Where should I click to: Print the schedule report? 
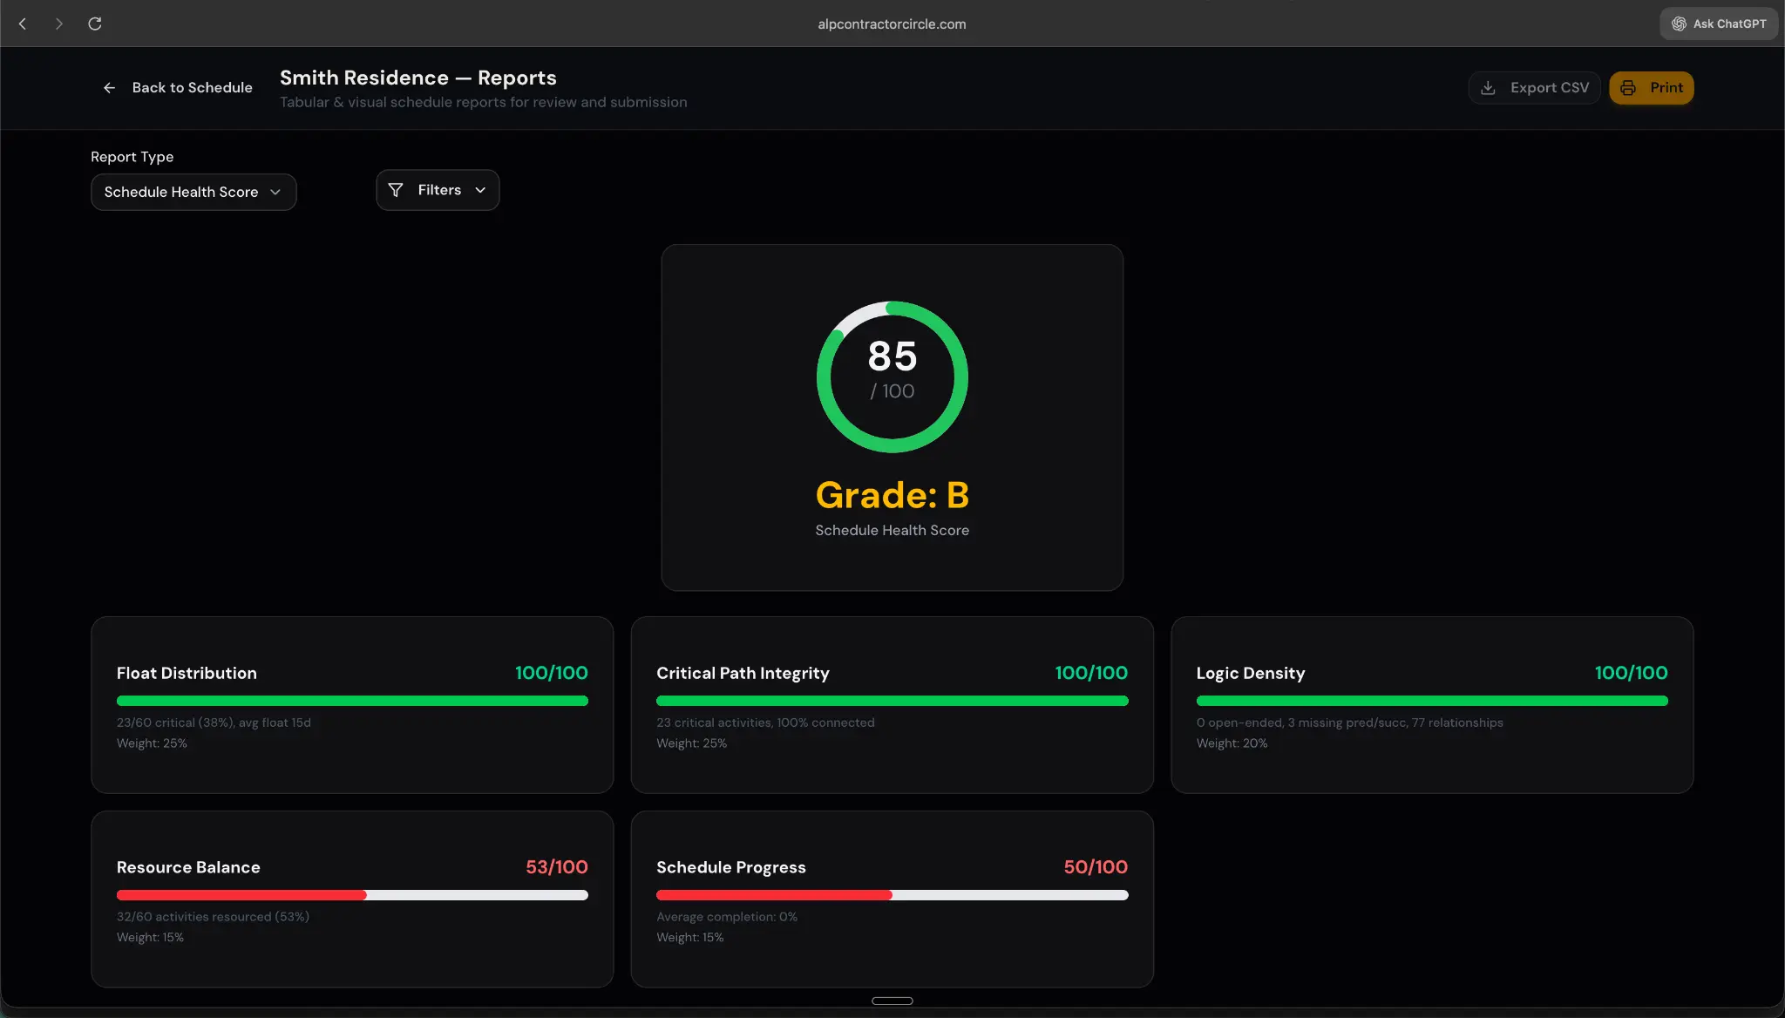[x=1652, y=87]
